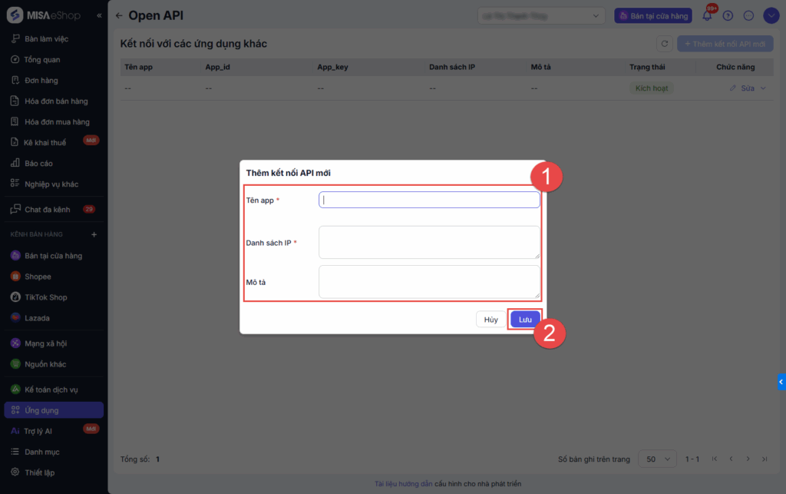Click the Mạng xã hội icon
The height and width of the screenshot is (494, 786).
[15, 343]
